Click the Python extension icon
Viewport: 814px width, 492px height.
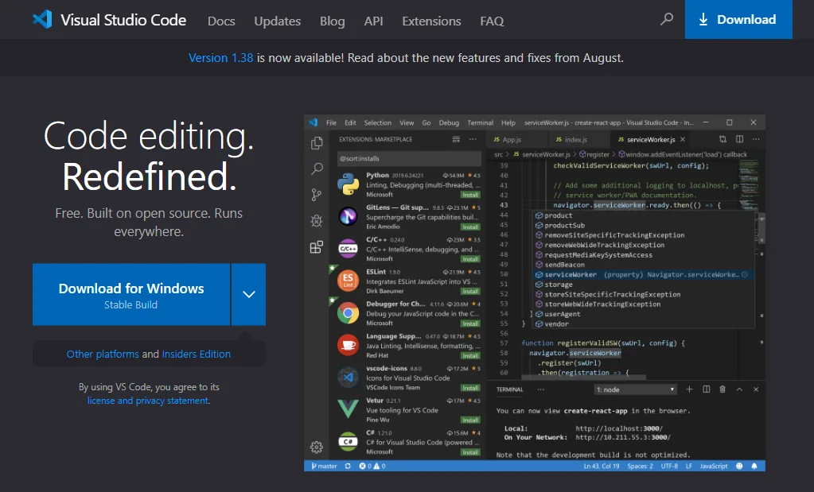click(x=348, y=184)
